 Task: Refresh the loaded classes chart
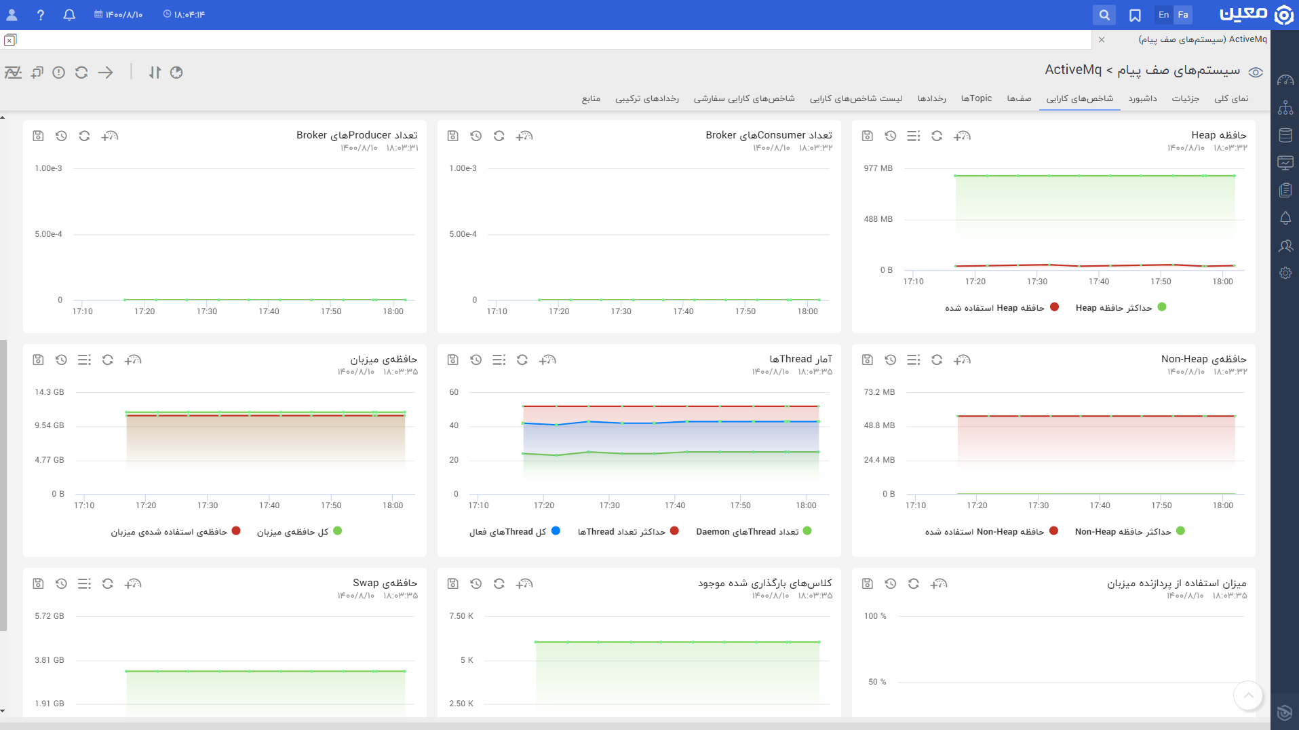click(499, 583)
